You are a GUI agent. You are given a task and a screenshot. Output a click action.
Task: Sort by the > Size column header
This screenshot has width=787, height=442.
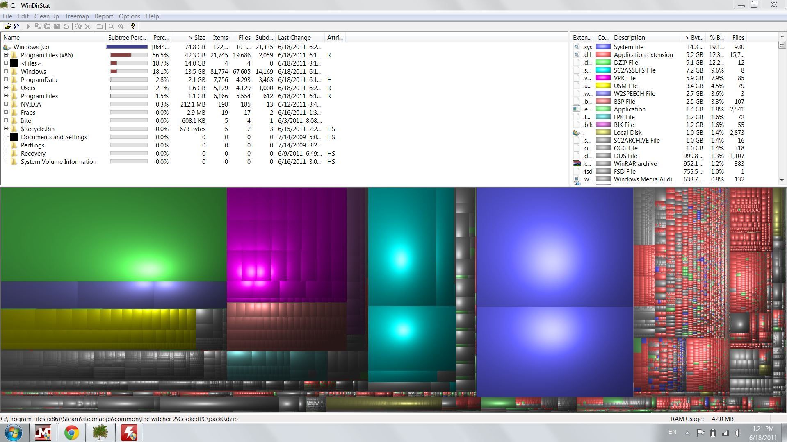tap(189, 38)
